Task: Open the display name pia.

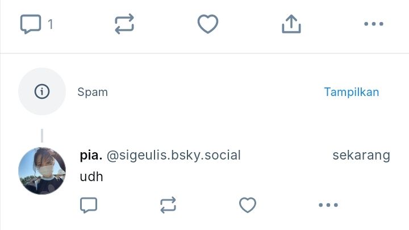Action: tap(91, 156)
